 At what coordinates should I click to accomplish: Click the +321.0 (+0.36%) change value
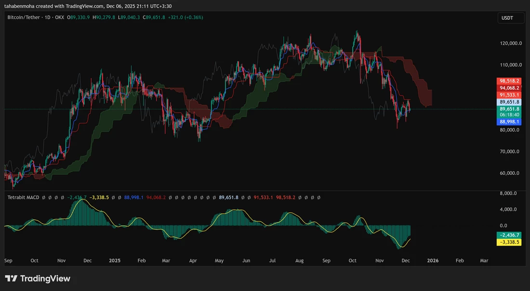point(185,17)
